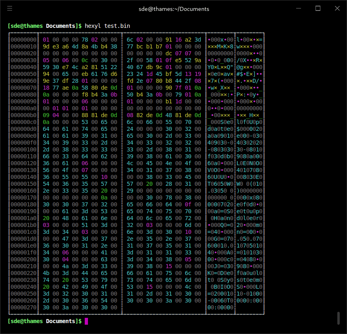Click the offset 00000190
This screenshot has width=347, height=334.
[x=23, y=211]
